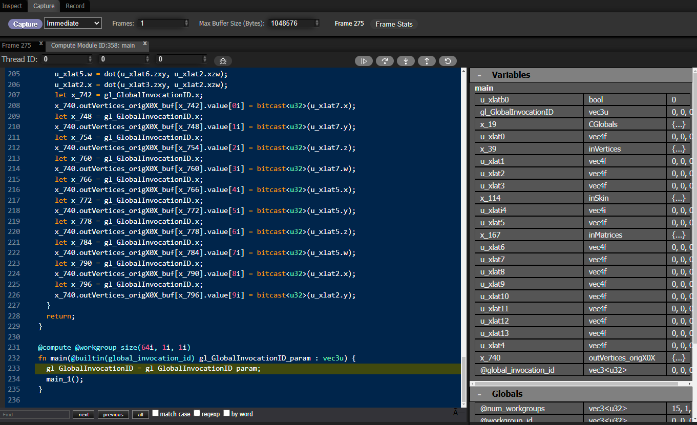
Task: Select the Frame 275 document tab
Action: (x=17, y=46)
